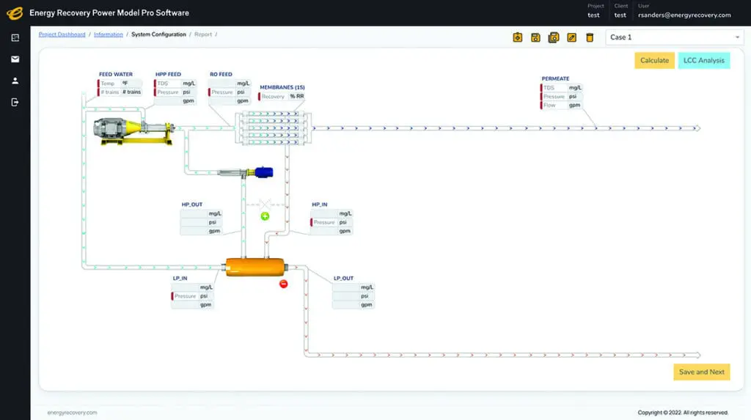Click the LP_OUT mg/L field
The width and height of the screenshot is (751, 420).
(x=353, y=287)
